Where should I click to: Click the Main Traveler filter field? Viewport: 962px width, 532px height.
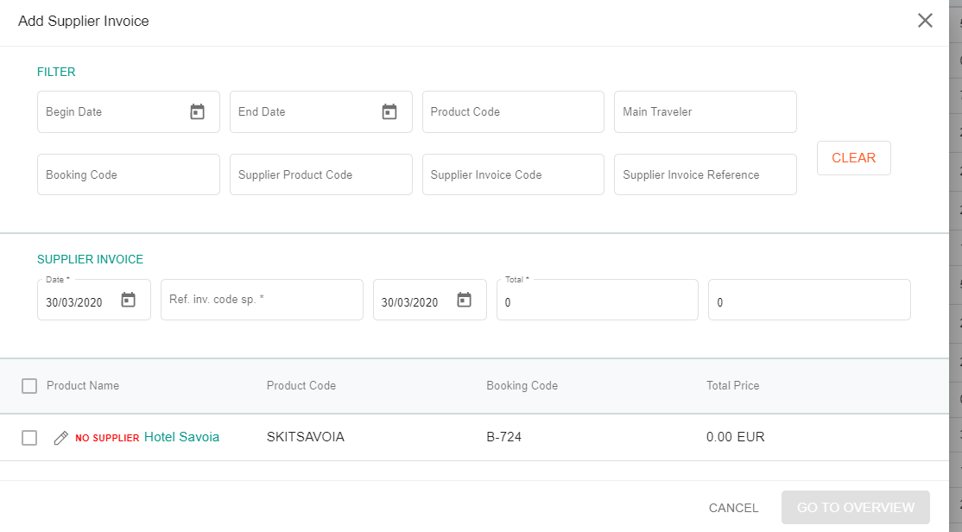pyautogui.click(x=705, y=111)
